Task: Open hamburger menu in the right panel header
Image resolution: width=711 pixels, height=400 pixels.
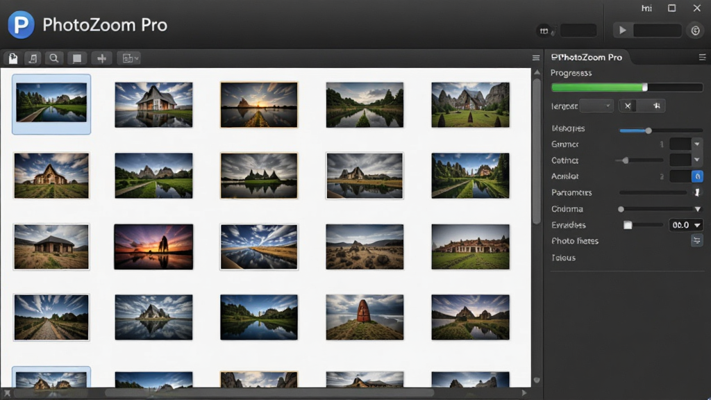Action: click(x=703, y=57)
